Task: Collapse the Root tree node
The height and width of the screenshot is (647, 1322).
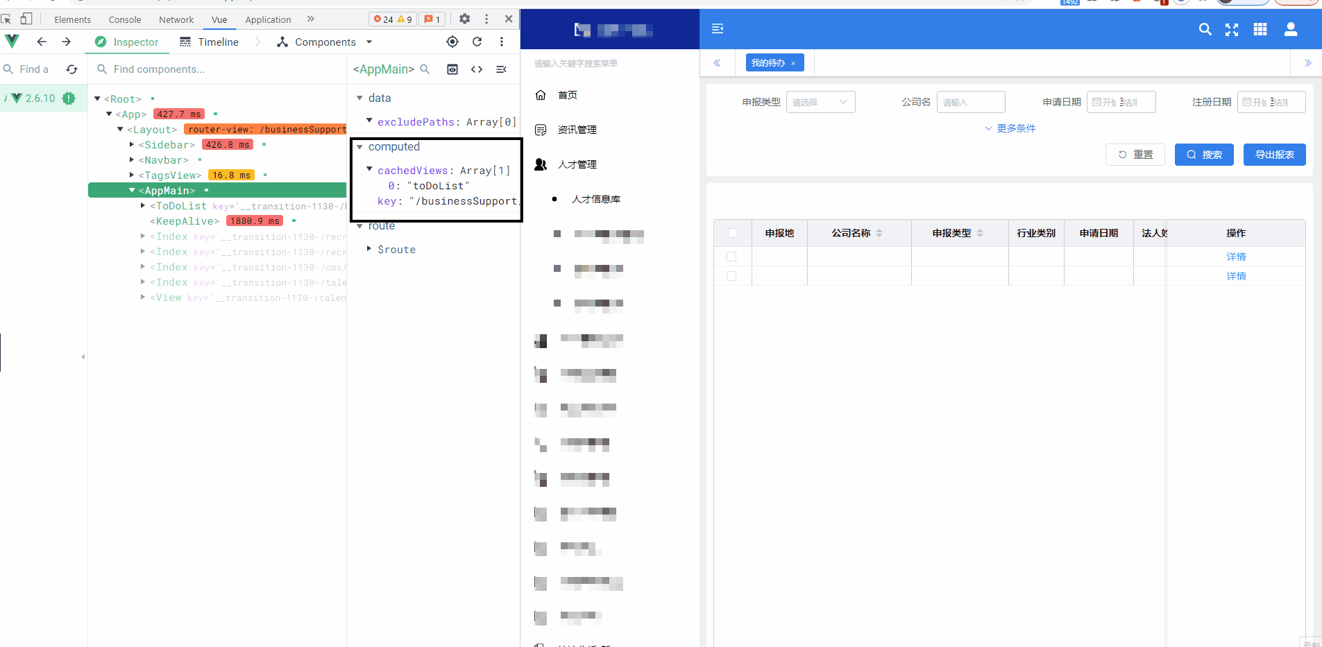Action: [x=98, y=98]
